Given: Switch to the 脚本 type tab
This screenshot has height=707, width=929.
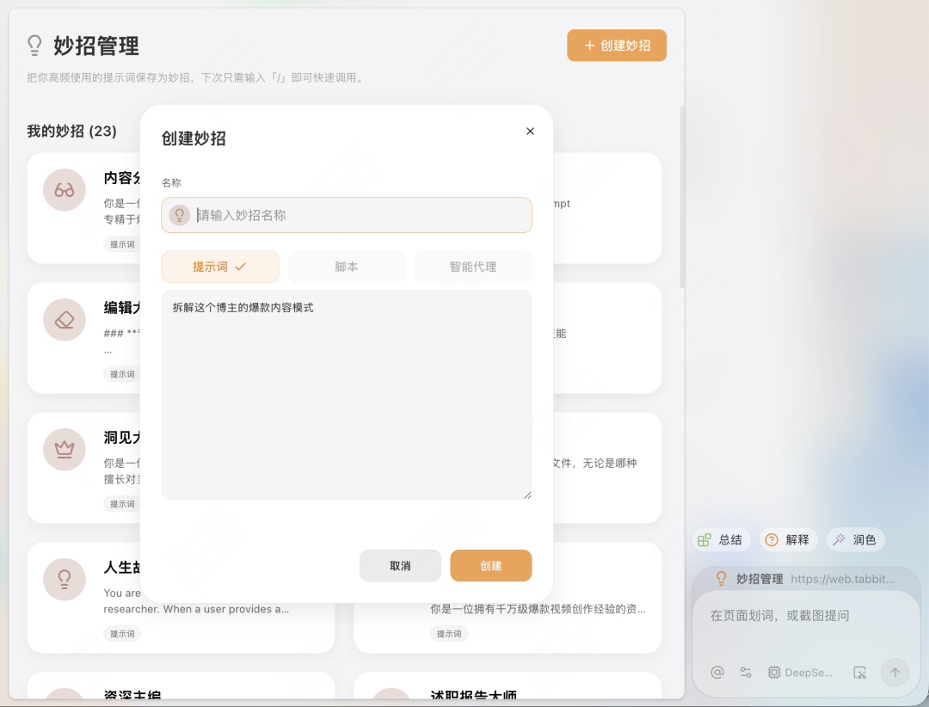Looking at the screenshot, I should point(347,267).
